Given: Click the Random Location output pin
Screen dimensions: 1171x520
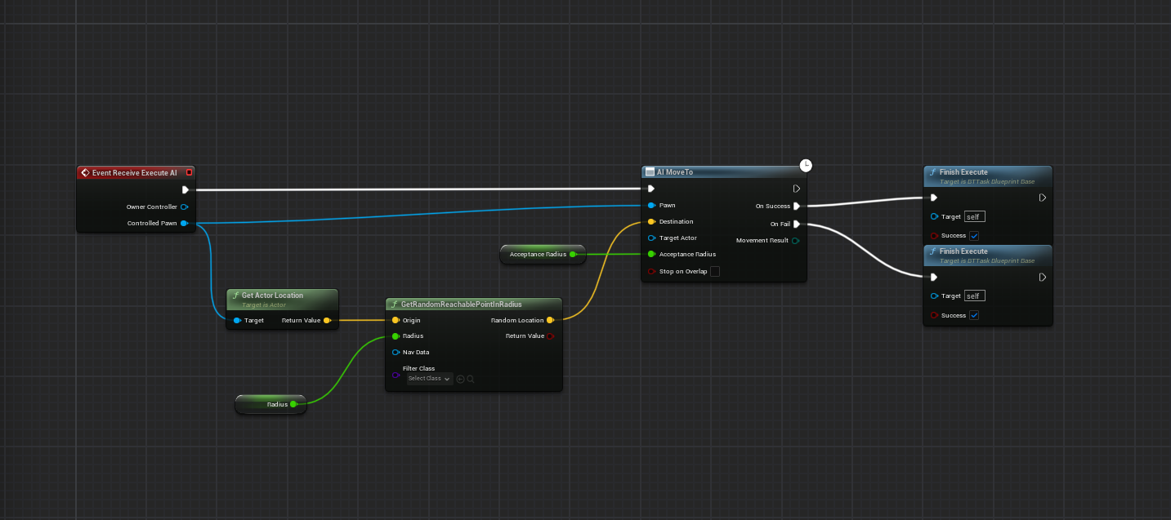Looking at the screenshot, I should [x=550, y=320].
